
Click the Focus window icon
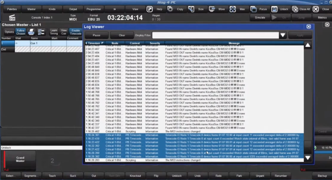click(253, 9)
